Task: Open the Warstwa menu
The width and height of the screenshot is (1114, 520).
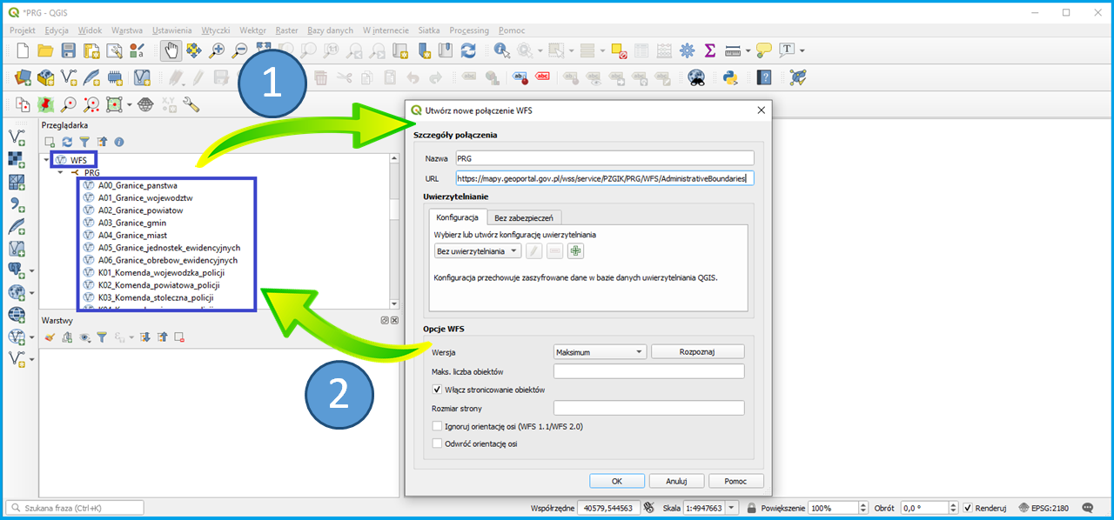Action: coord(127,30)
